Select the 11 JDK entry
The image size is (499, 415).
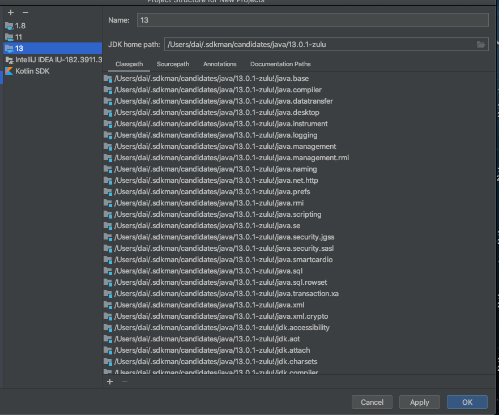(x=53, y=37)
